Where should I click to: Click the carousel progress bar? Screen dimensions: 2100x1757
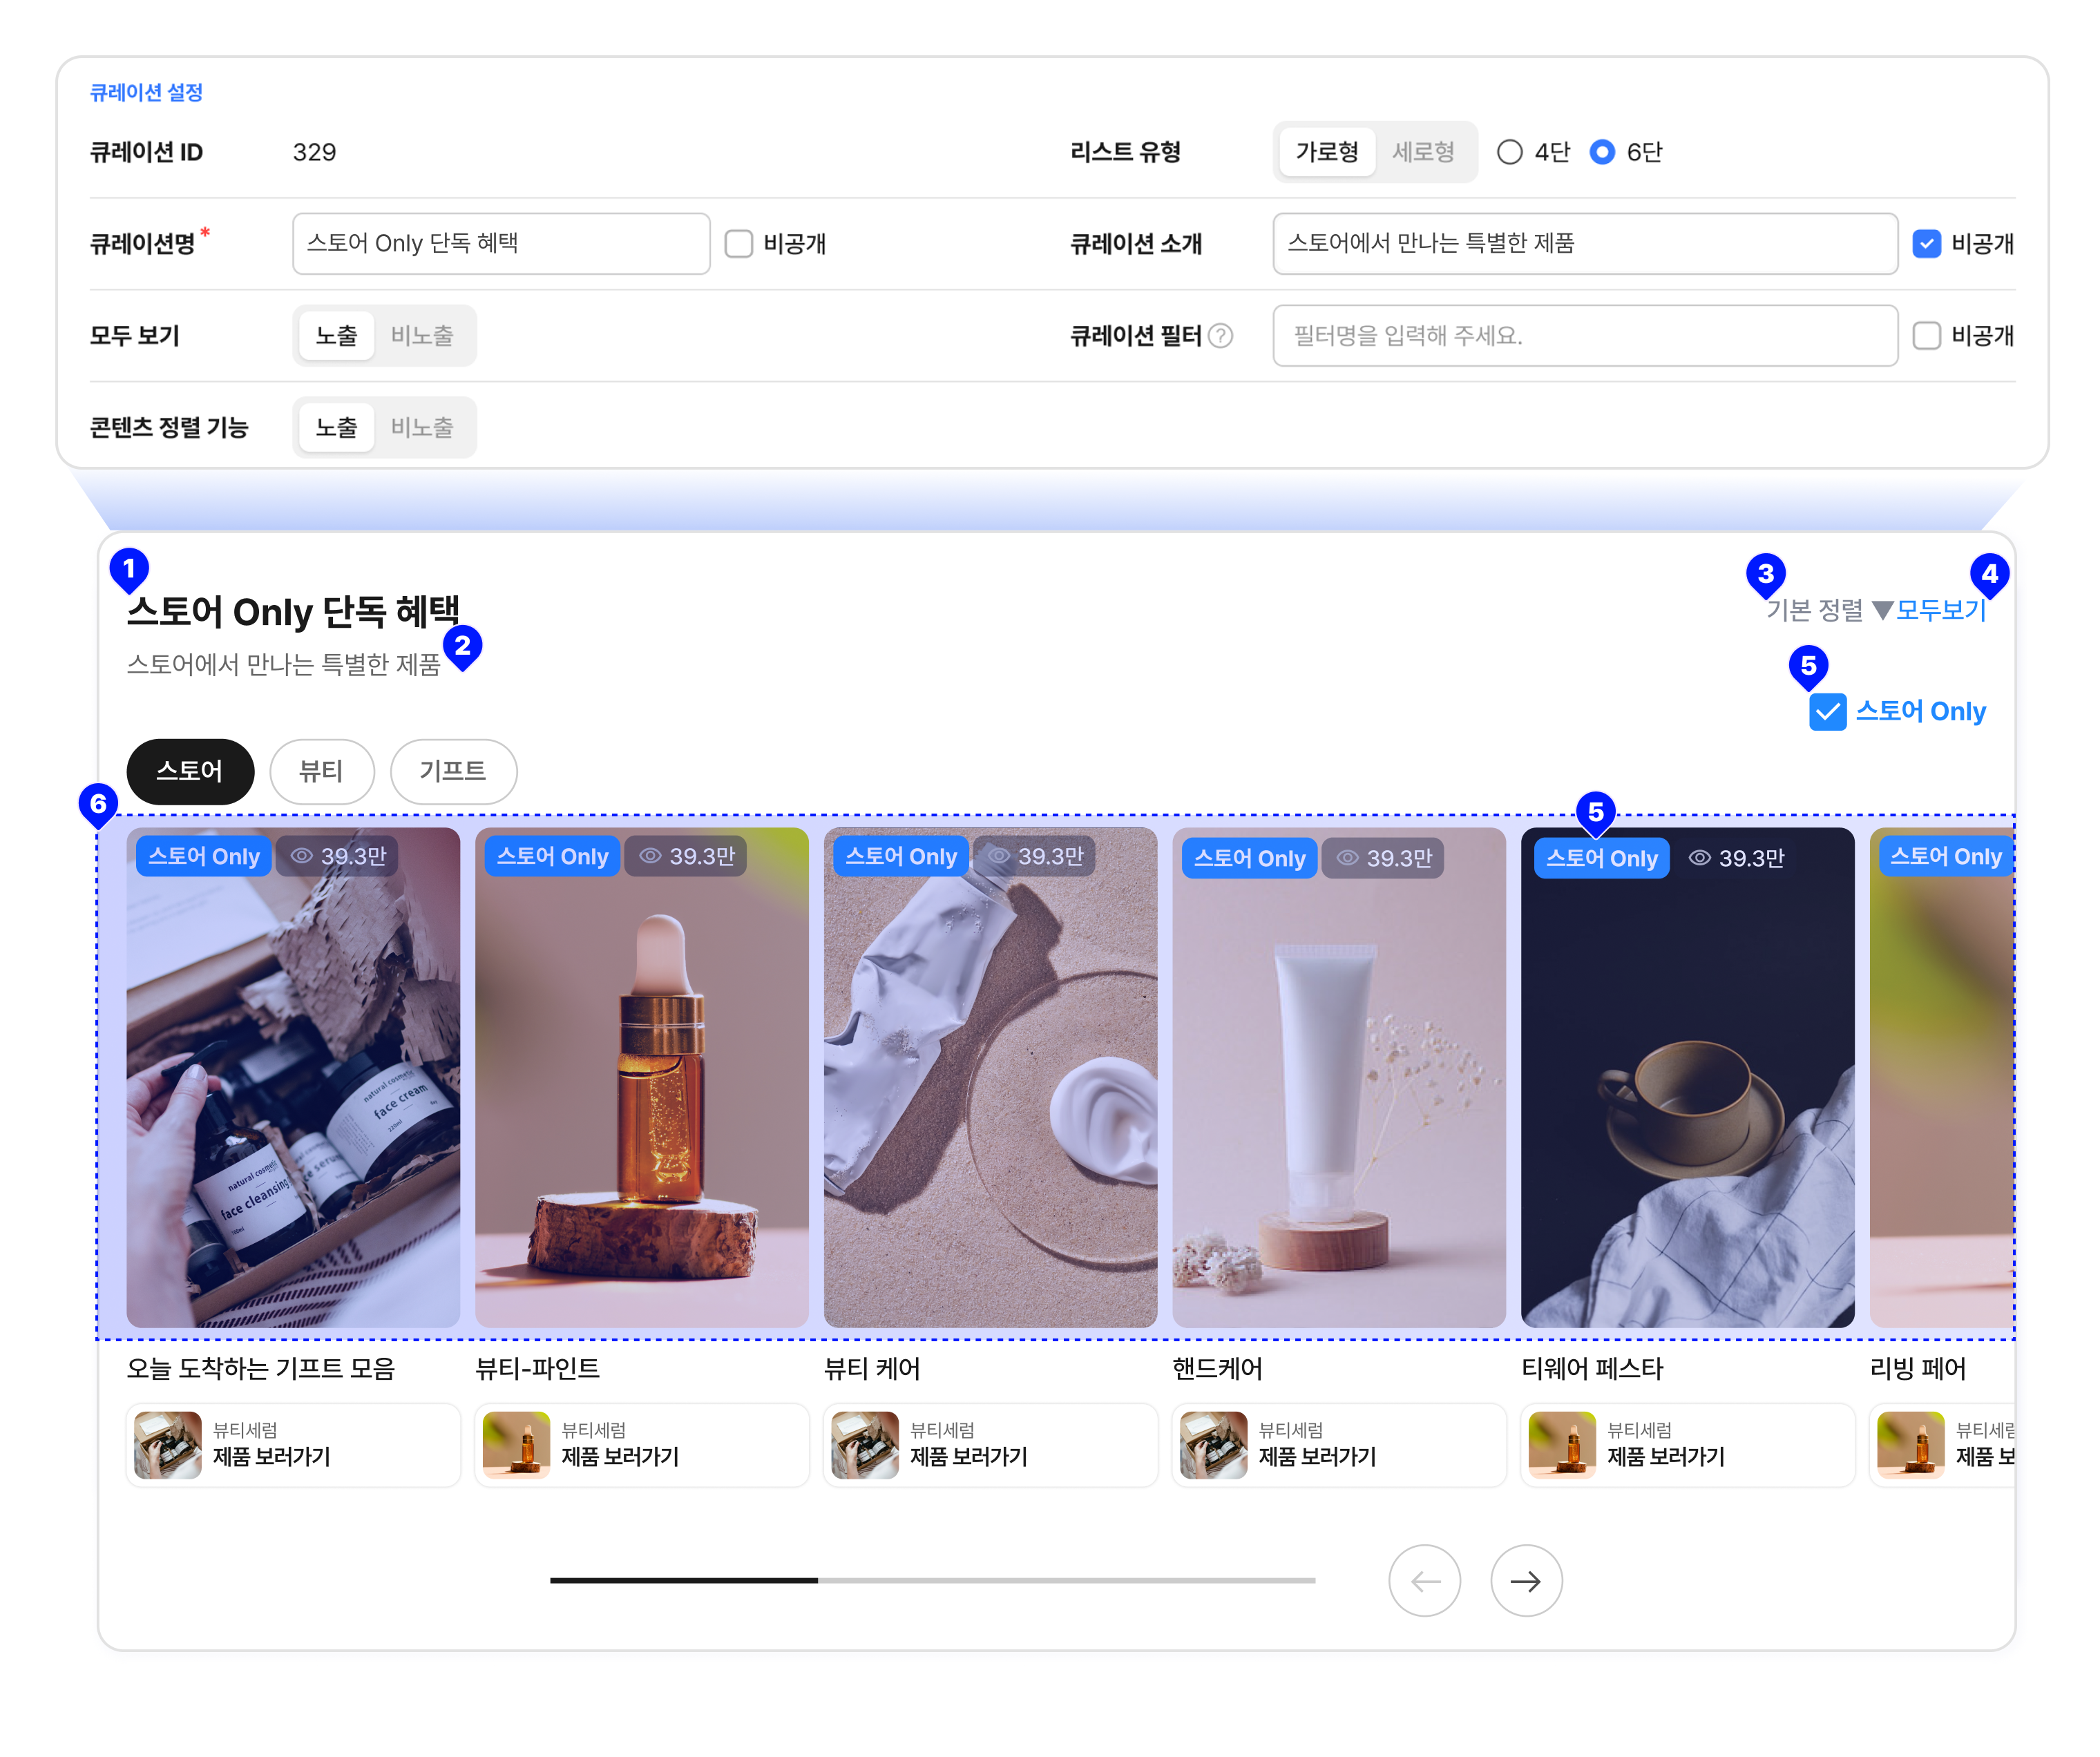(x=932, y=1580)
